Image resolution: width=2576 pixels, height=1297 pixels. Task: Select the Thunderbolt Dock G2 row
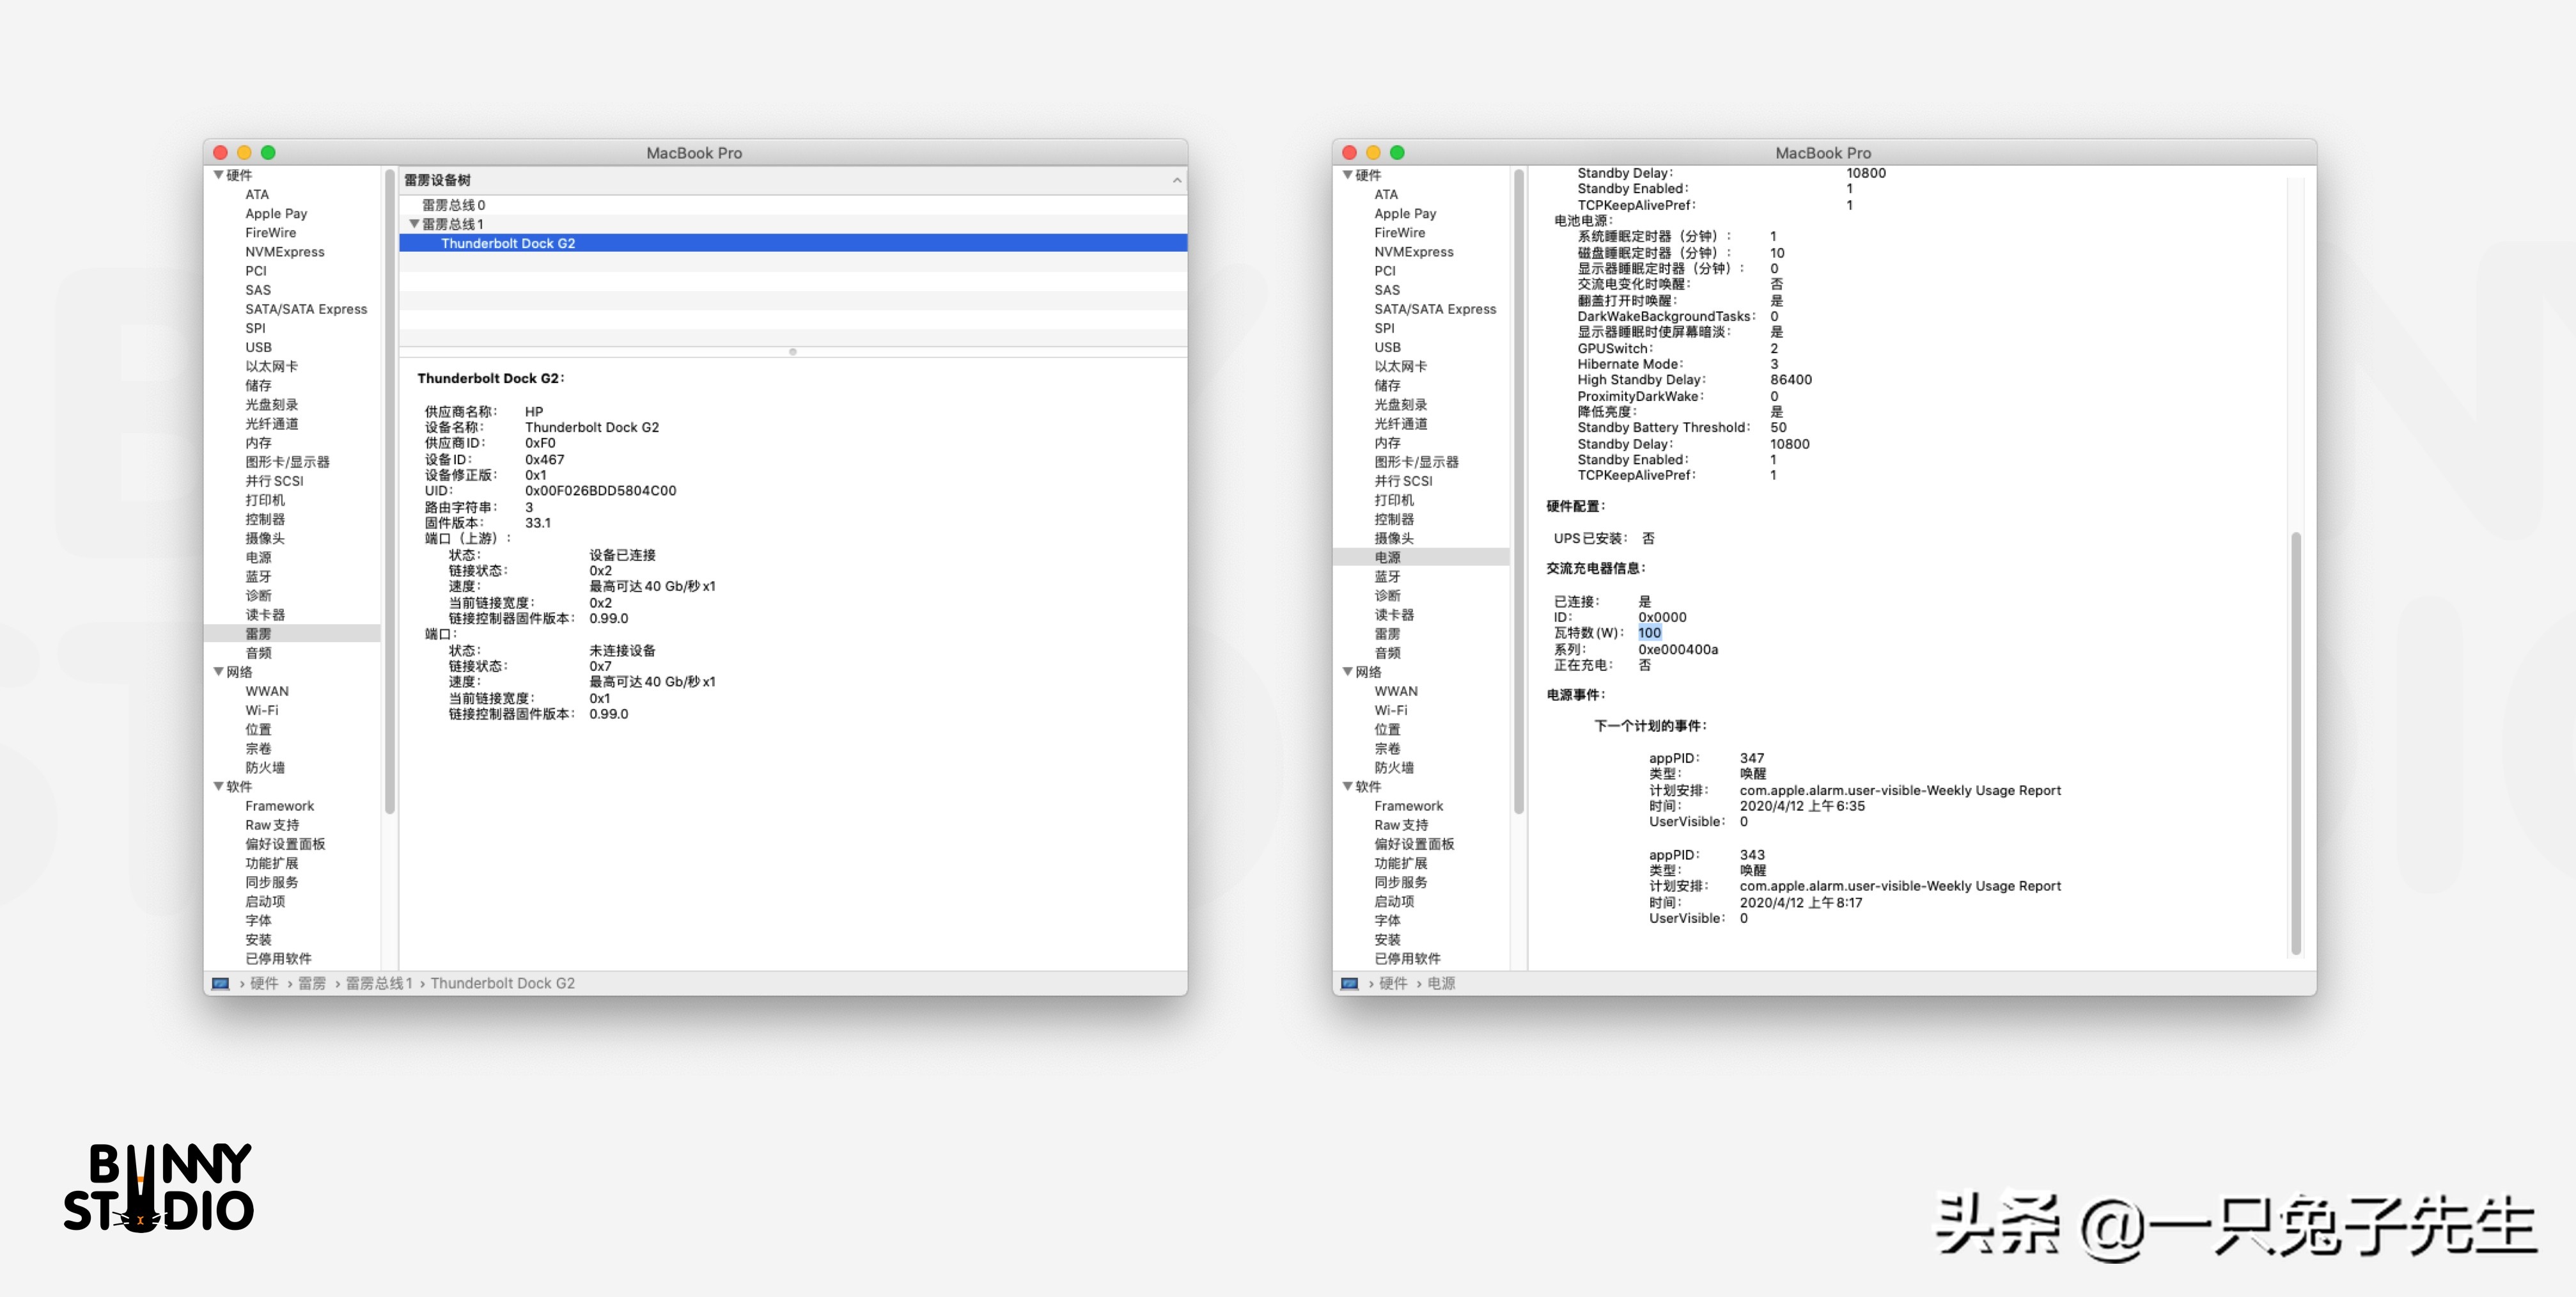(x=508, y=243)
